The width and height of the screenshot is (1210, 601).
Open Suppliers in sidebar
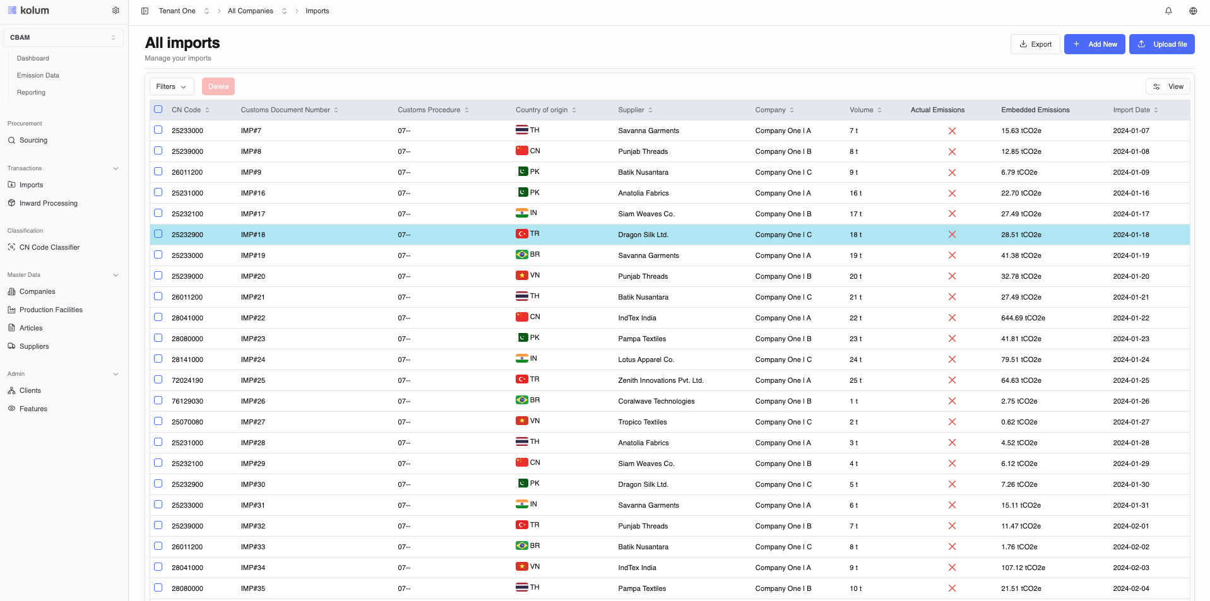pyautogui.click(x=34, y=347)
